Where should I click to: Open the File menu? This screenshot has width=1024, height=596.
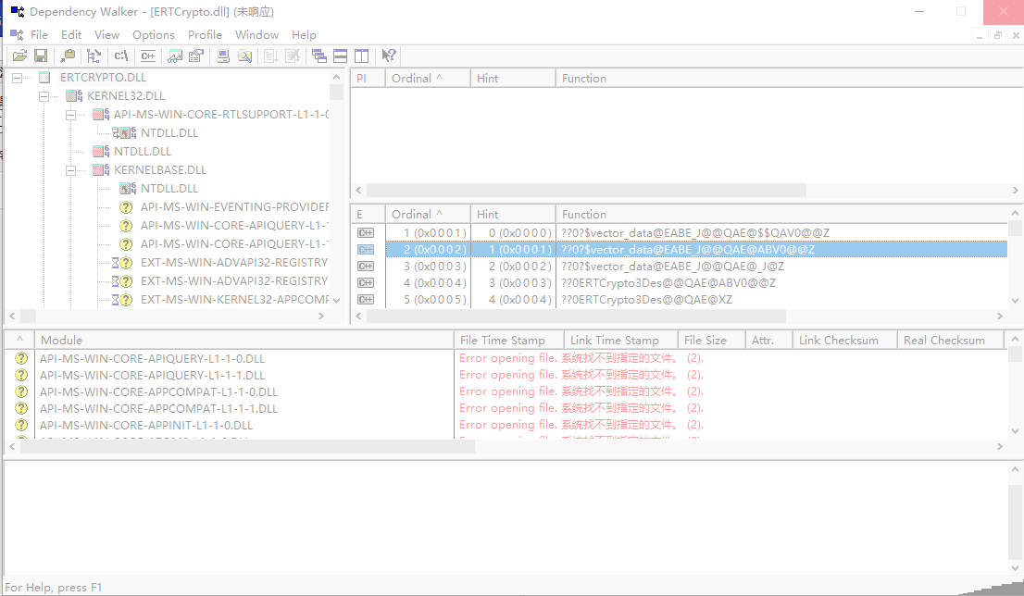39,34
